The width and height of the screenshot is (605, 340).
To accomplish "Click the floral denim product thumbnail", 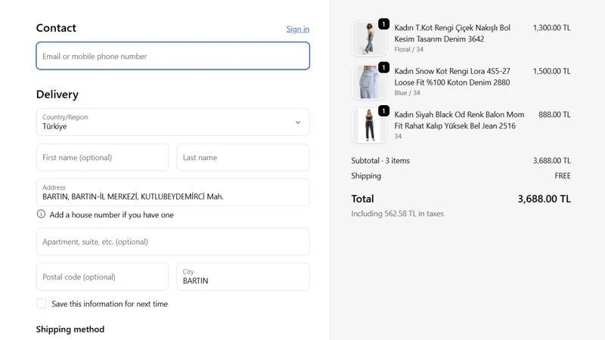I will [369, 39].
